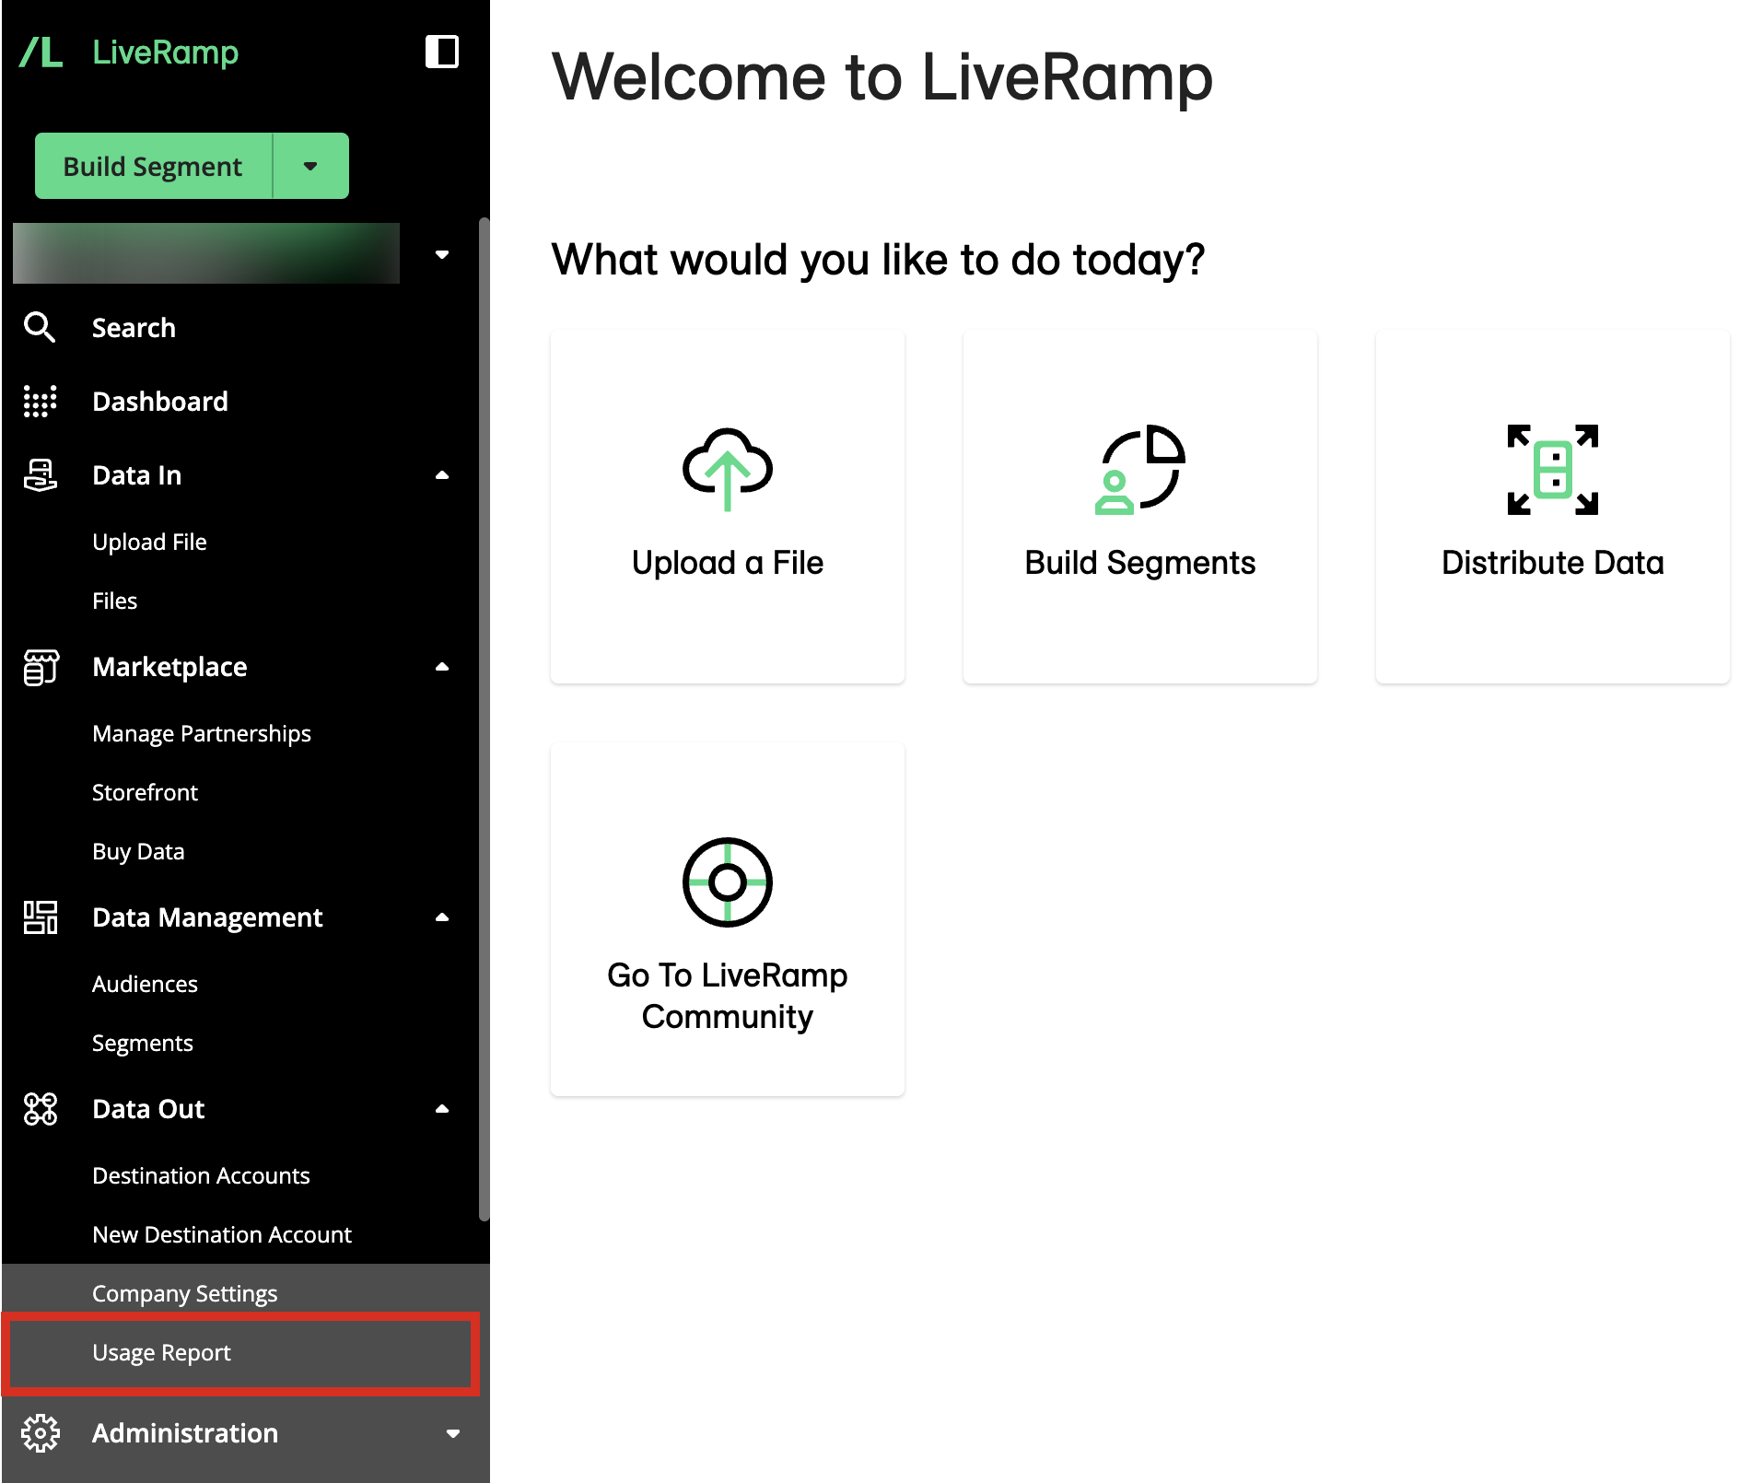1763x1483 pixels.
Task: Open Buy Data under Marketplace
Action: [x=138, y=851]
